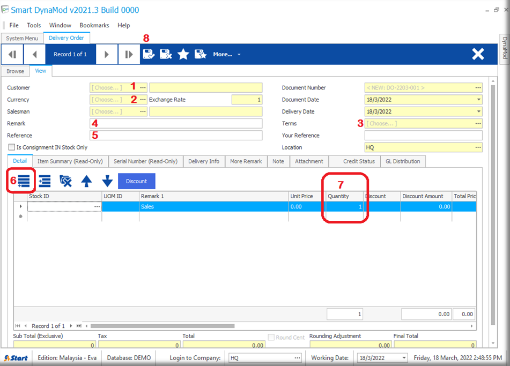Close the Delivery Order view with X
510x366 pixels.
tap(477, 54)
